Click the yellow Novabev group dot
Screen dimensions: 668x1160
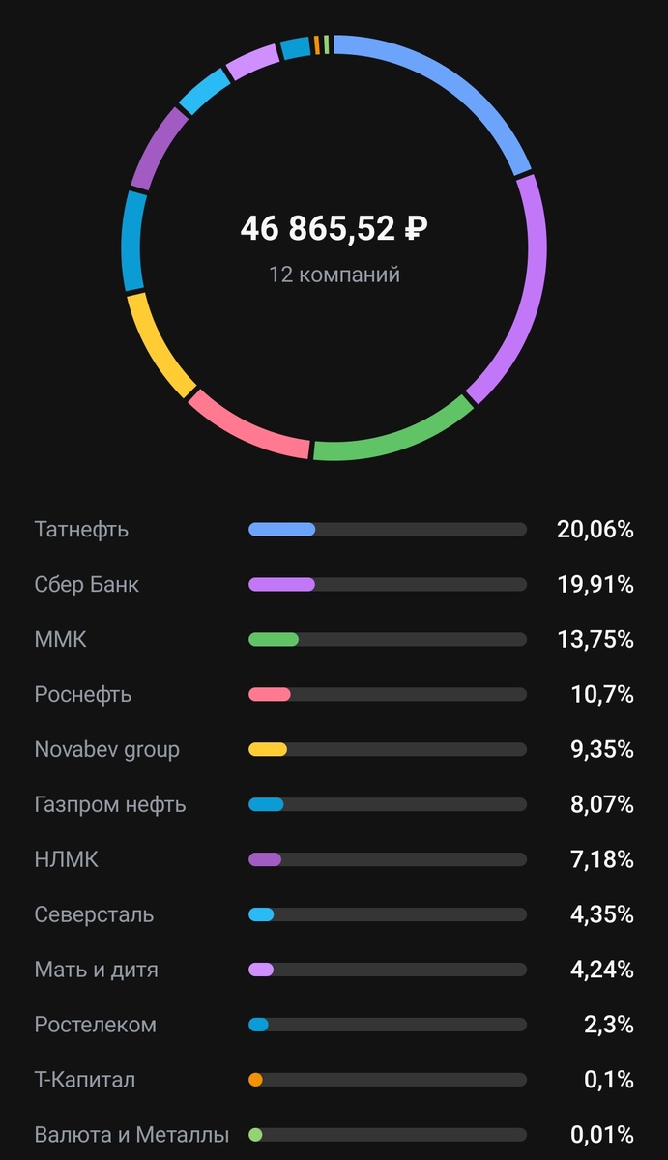(x=259, y=749)
